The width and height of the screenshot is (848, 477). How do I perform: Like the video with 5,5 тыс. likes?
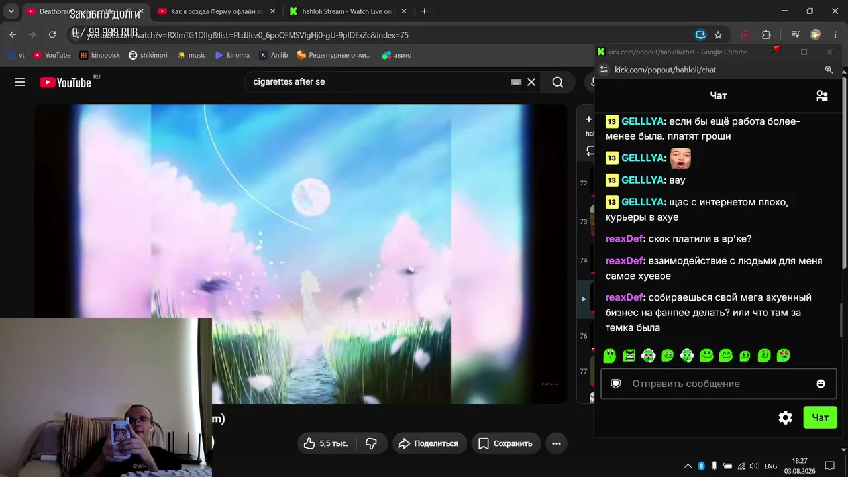pos(326,443)
